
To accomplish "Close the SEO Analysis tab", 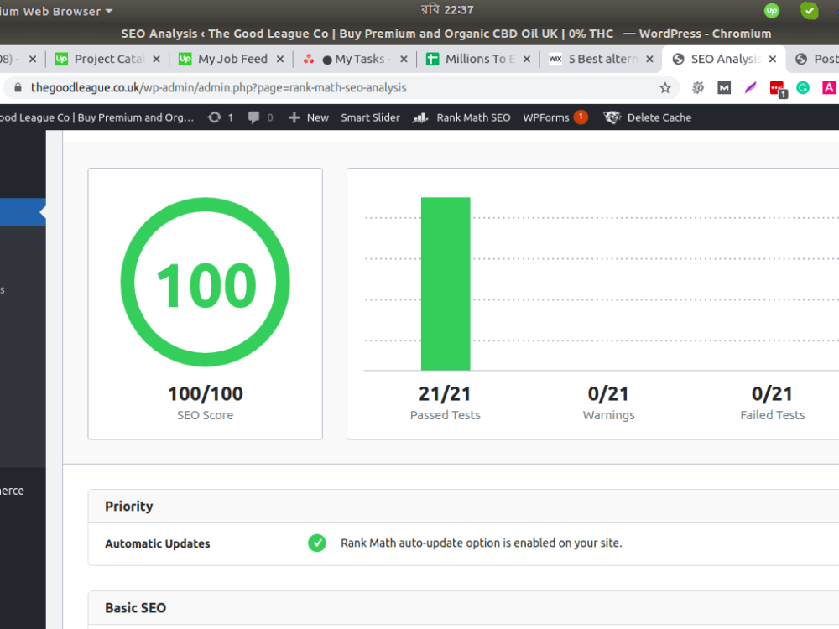I will click(773, 60).
